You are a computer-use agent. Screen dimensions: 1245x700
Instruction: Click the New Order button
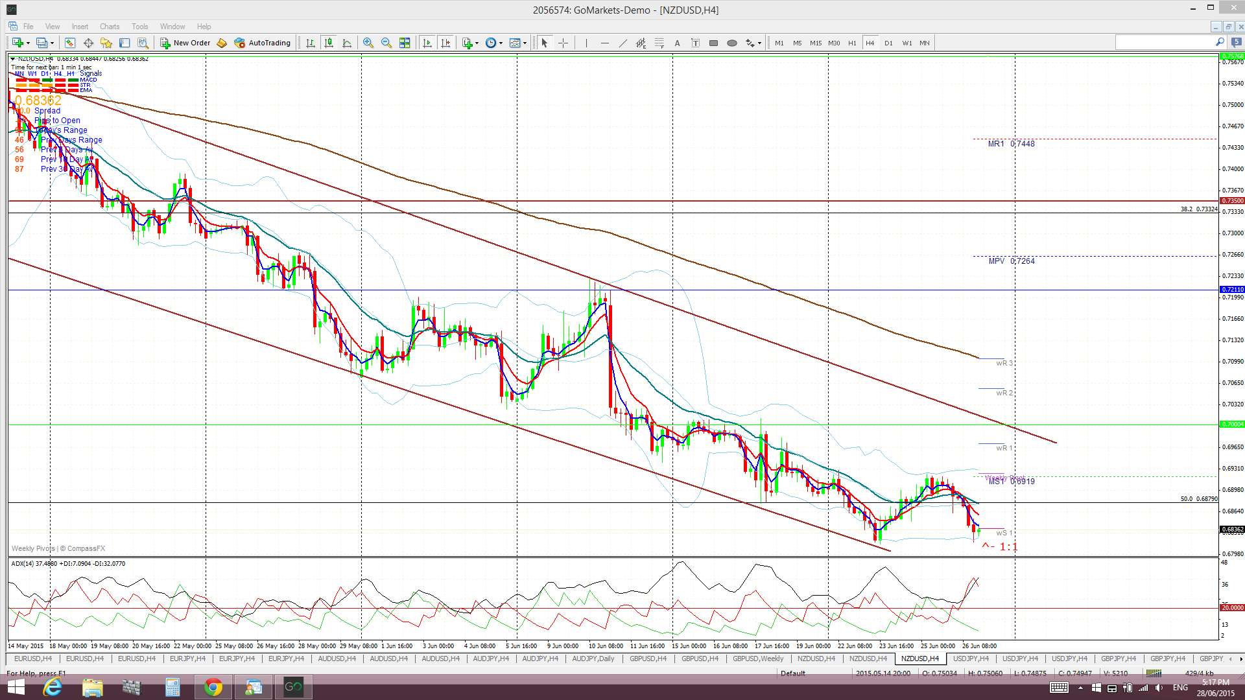point(185,43)
